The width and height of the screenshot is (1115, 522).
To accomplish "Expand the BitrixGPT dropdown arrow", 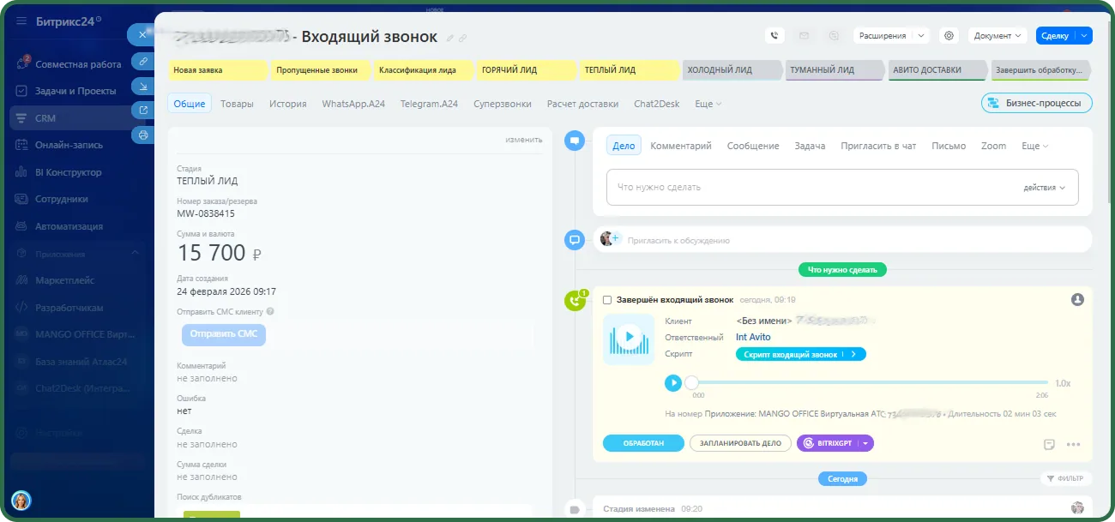I will [x=865, y=444].
